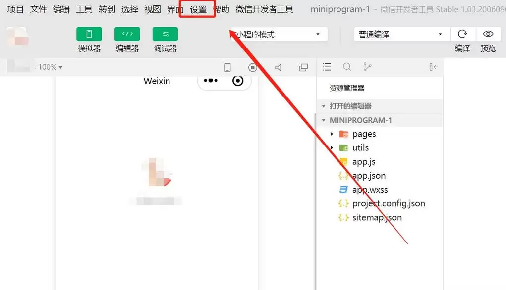This screenshot has width=506, height=290.
Task: Collapse the sidebar with the arrow icon
Action: (433, 67)
